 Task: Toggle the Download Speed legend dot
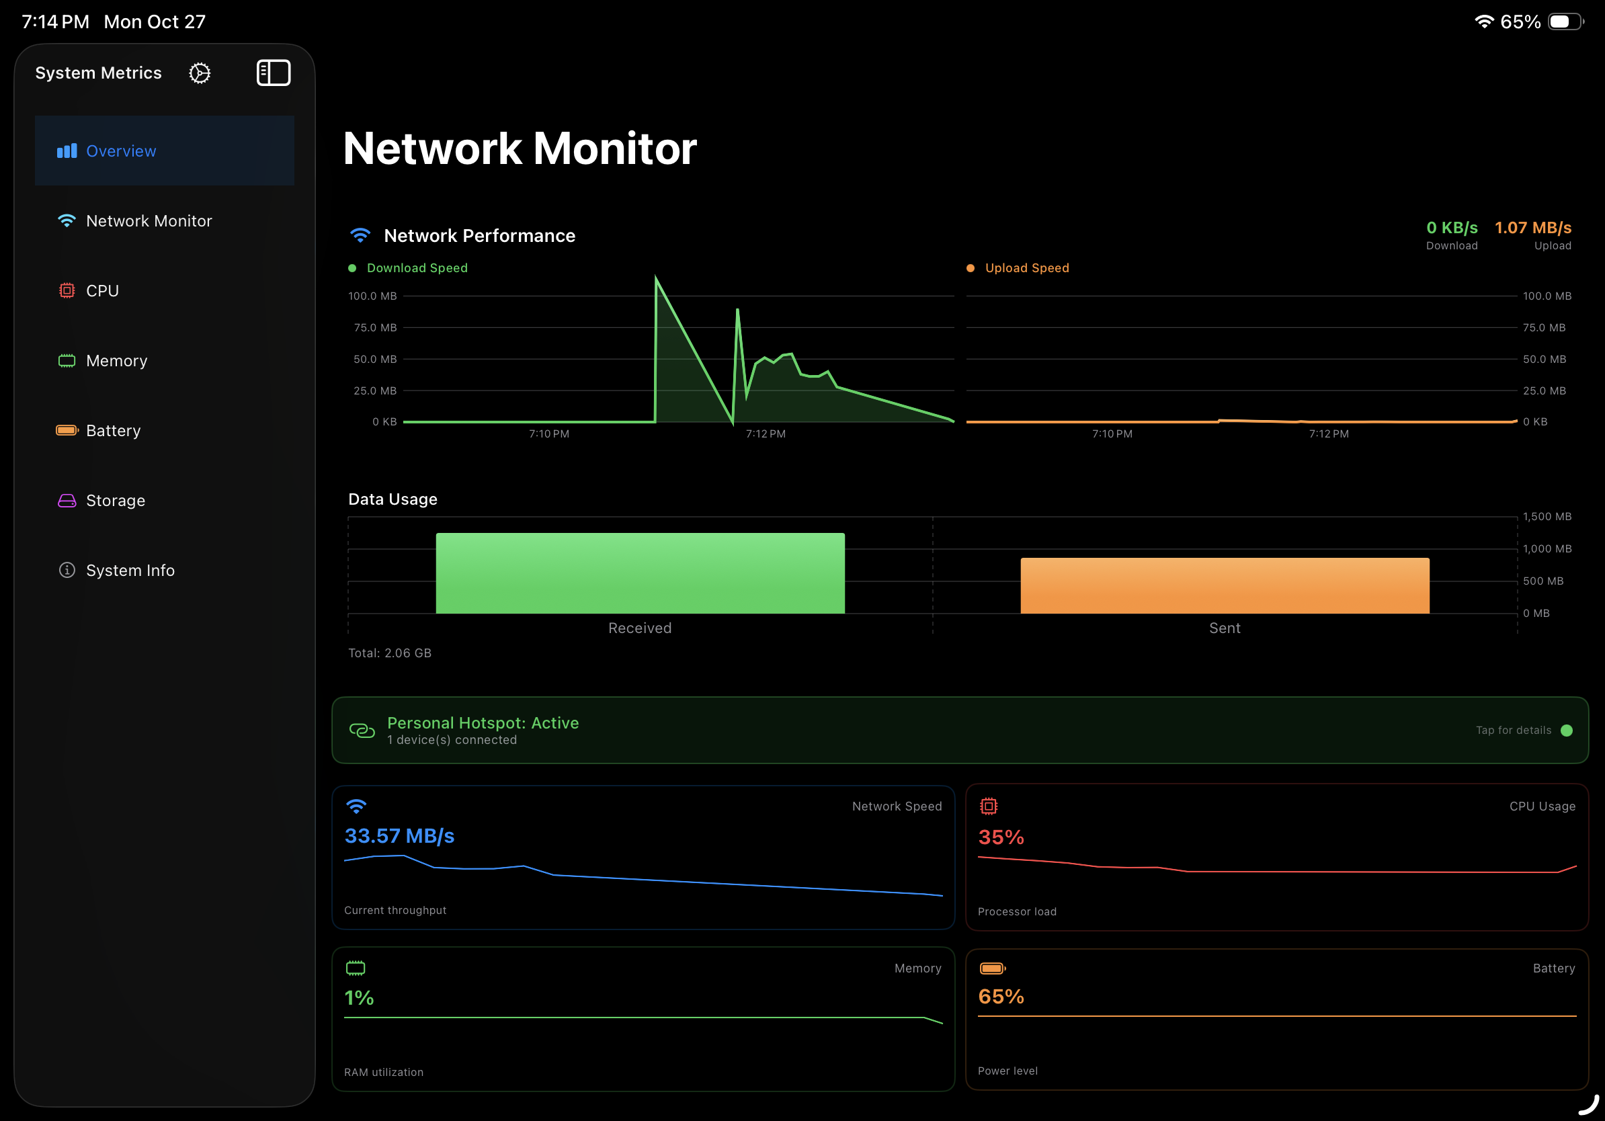point(352,268)
